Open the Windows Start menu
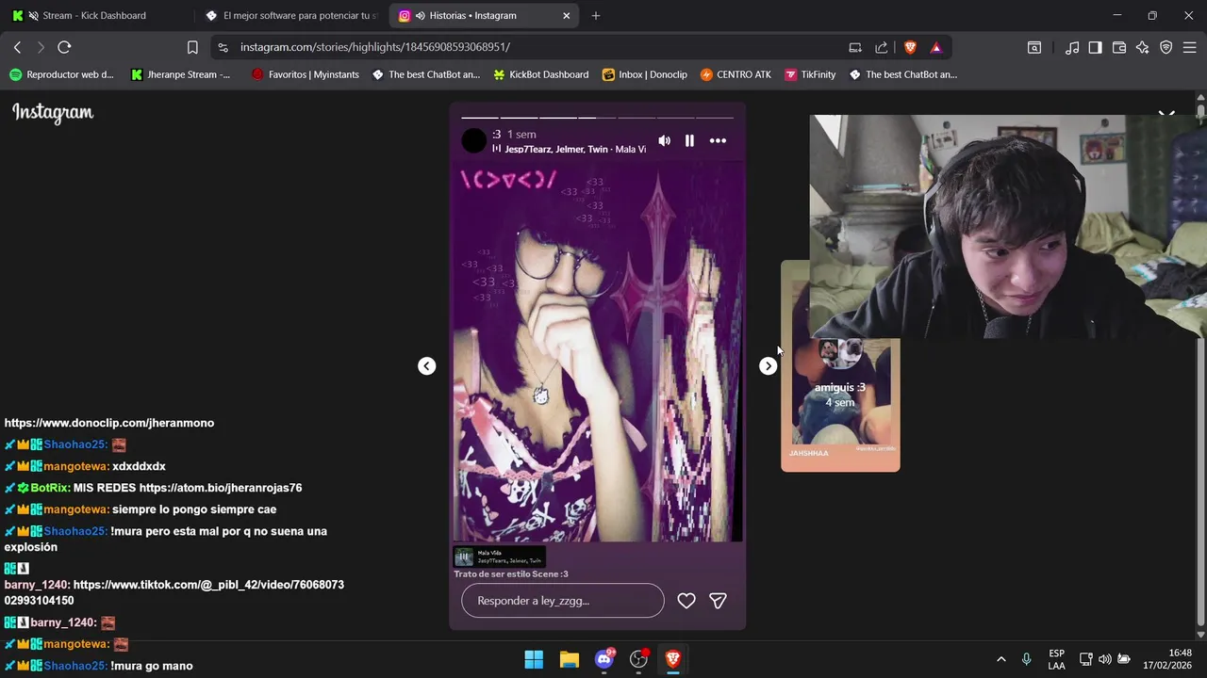The width and height of the screenshot is (1207, 678). [534, 659]
